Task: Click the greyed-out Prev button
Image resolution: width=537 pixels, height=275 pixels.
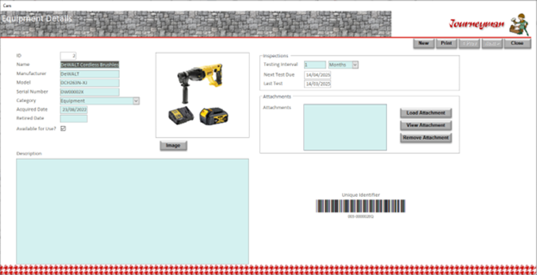Action: click(x=469, y=44)
